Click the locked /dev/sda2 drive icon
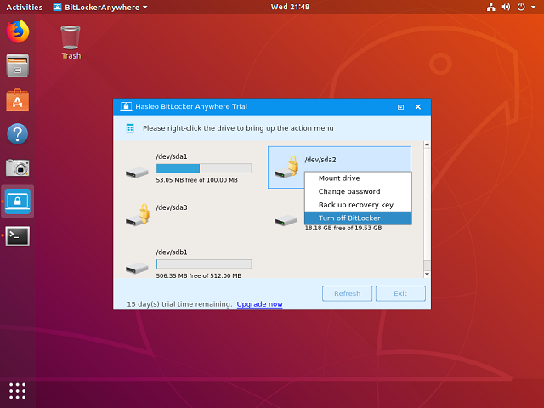The image size is (544, 408). [286, 167]
